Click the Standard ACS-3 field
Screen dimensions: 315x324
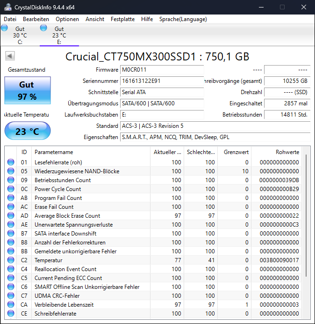pos(215,126)
